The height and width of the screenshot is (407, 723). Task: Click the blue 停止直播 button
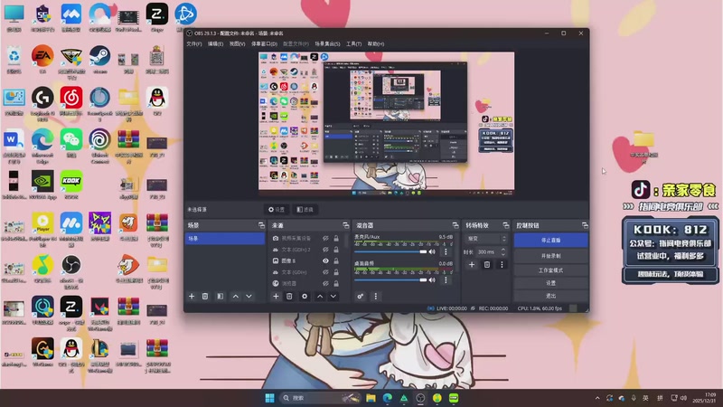[550, 241]
